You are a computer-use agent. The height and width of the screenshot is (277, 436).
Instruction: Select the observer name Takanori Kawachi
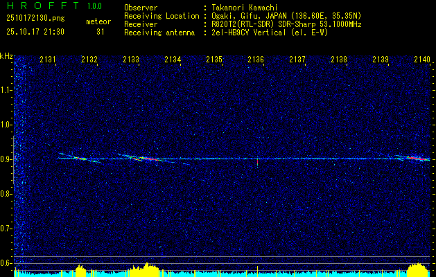point(245,8)
